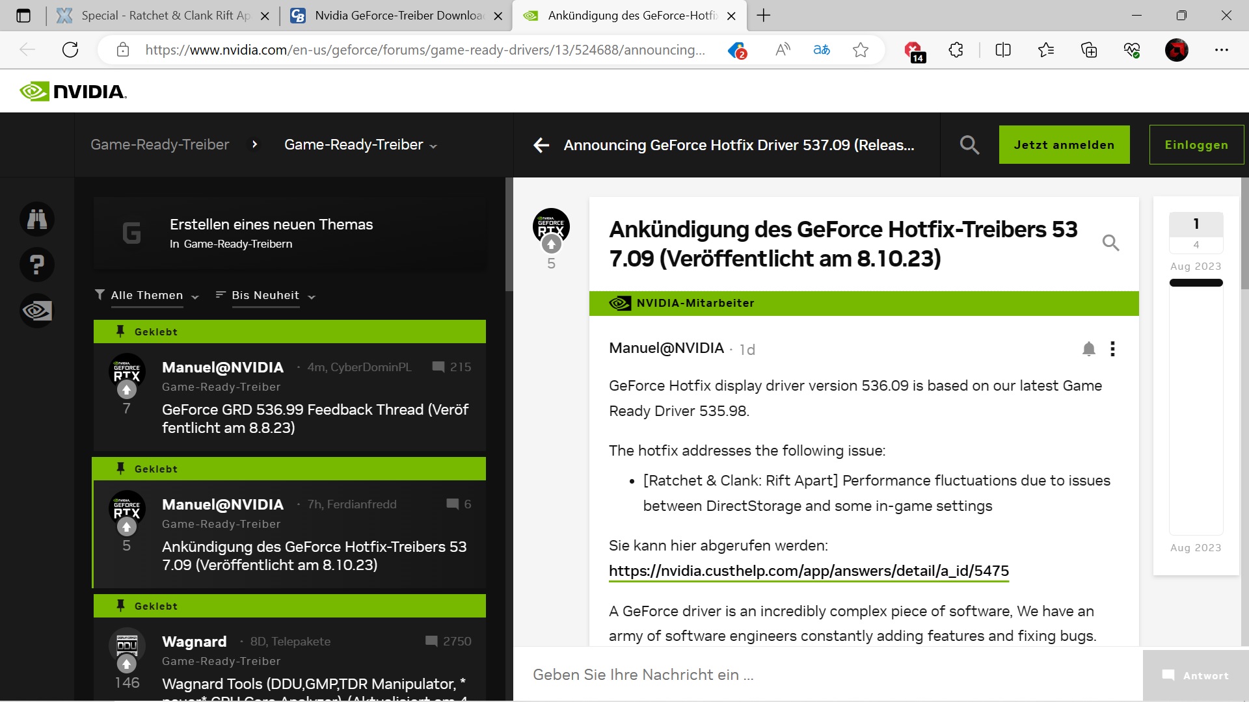Image resolution: width=1249 pixels, height=702 pixels.
Task: Toggle Edge split screen button
Action: pyautogui.click(x=1002, y=50)
